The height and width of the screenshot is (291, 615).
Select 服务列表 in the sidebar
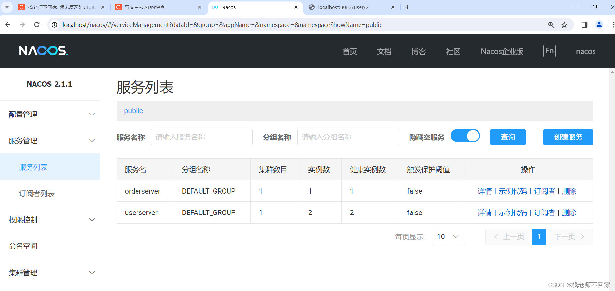(x=50, y=167)
